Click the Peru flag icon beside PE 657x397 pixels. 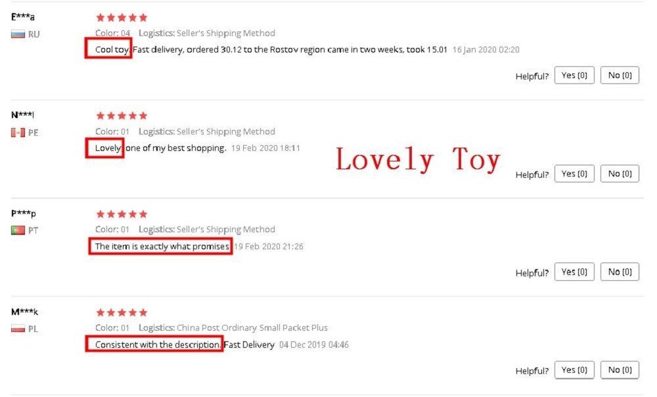(18, 133)
